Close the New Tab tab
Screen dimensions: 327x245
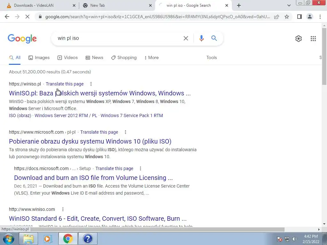coord(150,6)
